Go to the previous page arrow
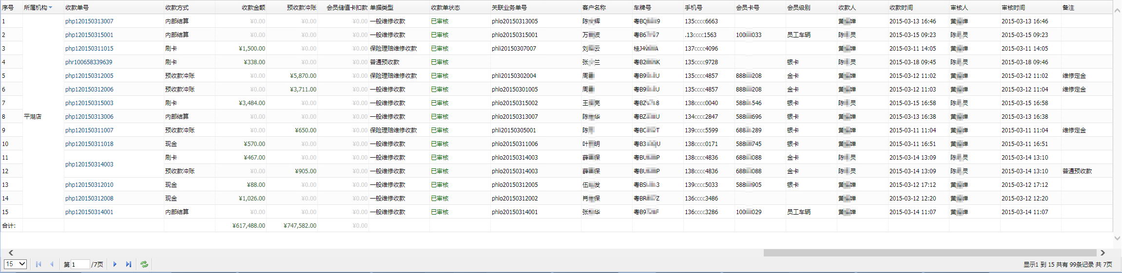The image size is (1122, 273). tap(52, 264)
